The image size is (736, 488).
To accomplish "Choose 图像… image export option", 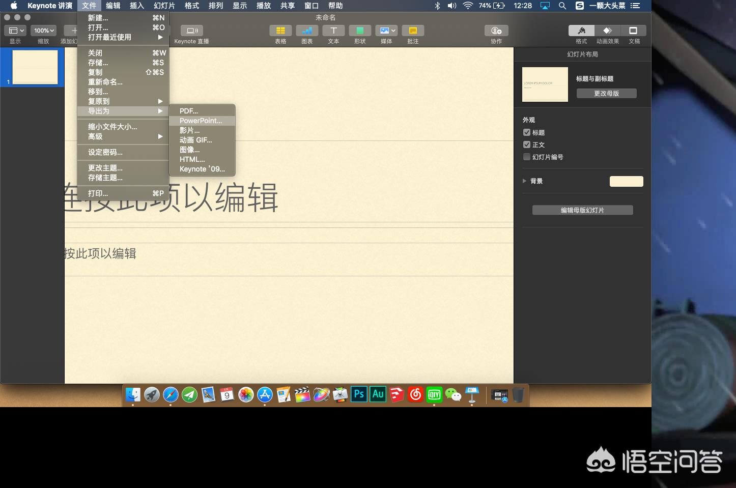I will 202,150.
